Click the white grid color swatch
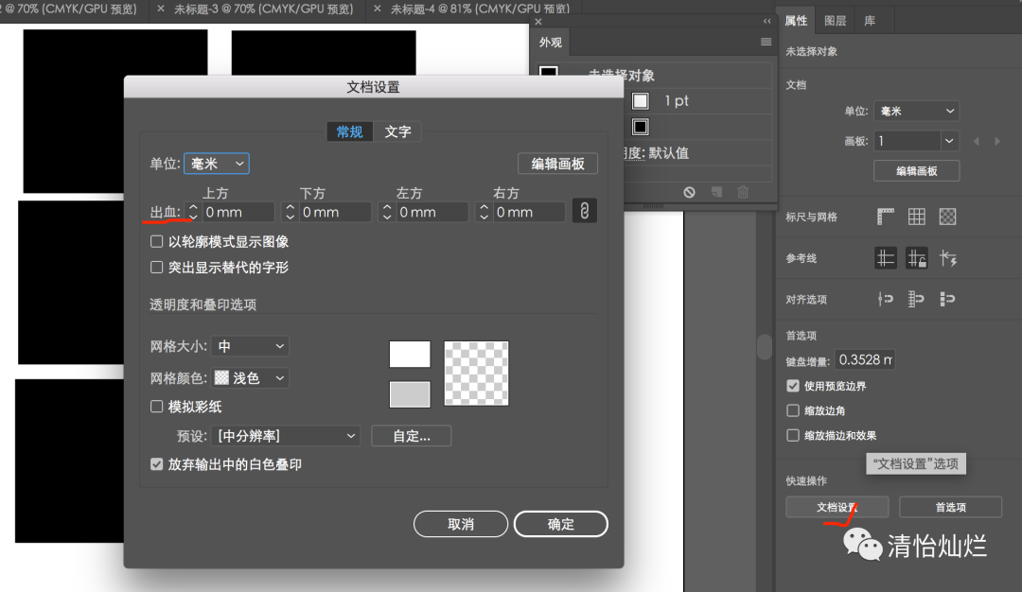 point(409,353)
